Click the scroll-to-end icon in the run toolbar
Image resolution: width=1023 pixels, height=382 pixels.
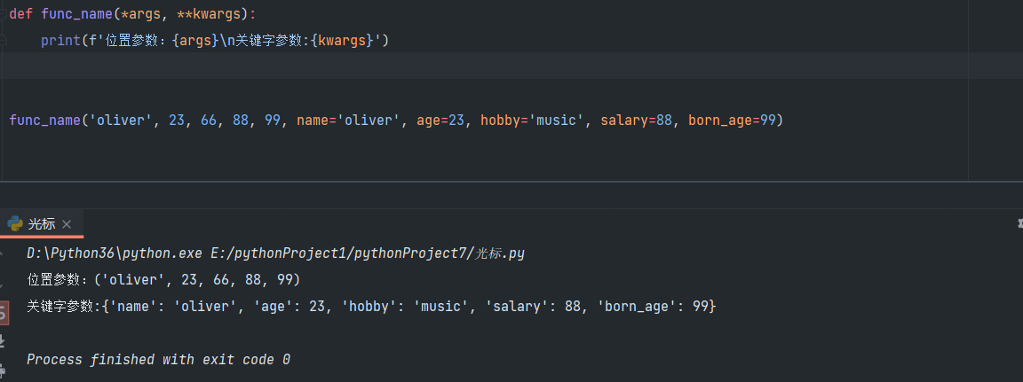pyautogui.click(x=3, y=339)
